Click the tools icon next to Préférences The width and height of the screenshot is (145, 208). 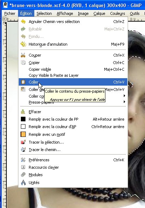coord(23,160)
